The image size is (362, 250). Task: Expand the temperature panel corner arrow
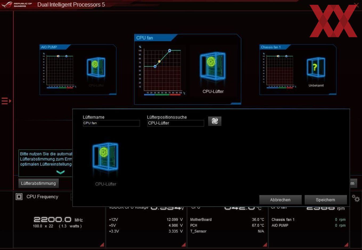click(265, 245)
